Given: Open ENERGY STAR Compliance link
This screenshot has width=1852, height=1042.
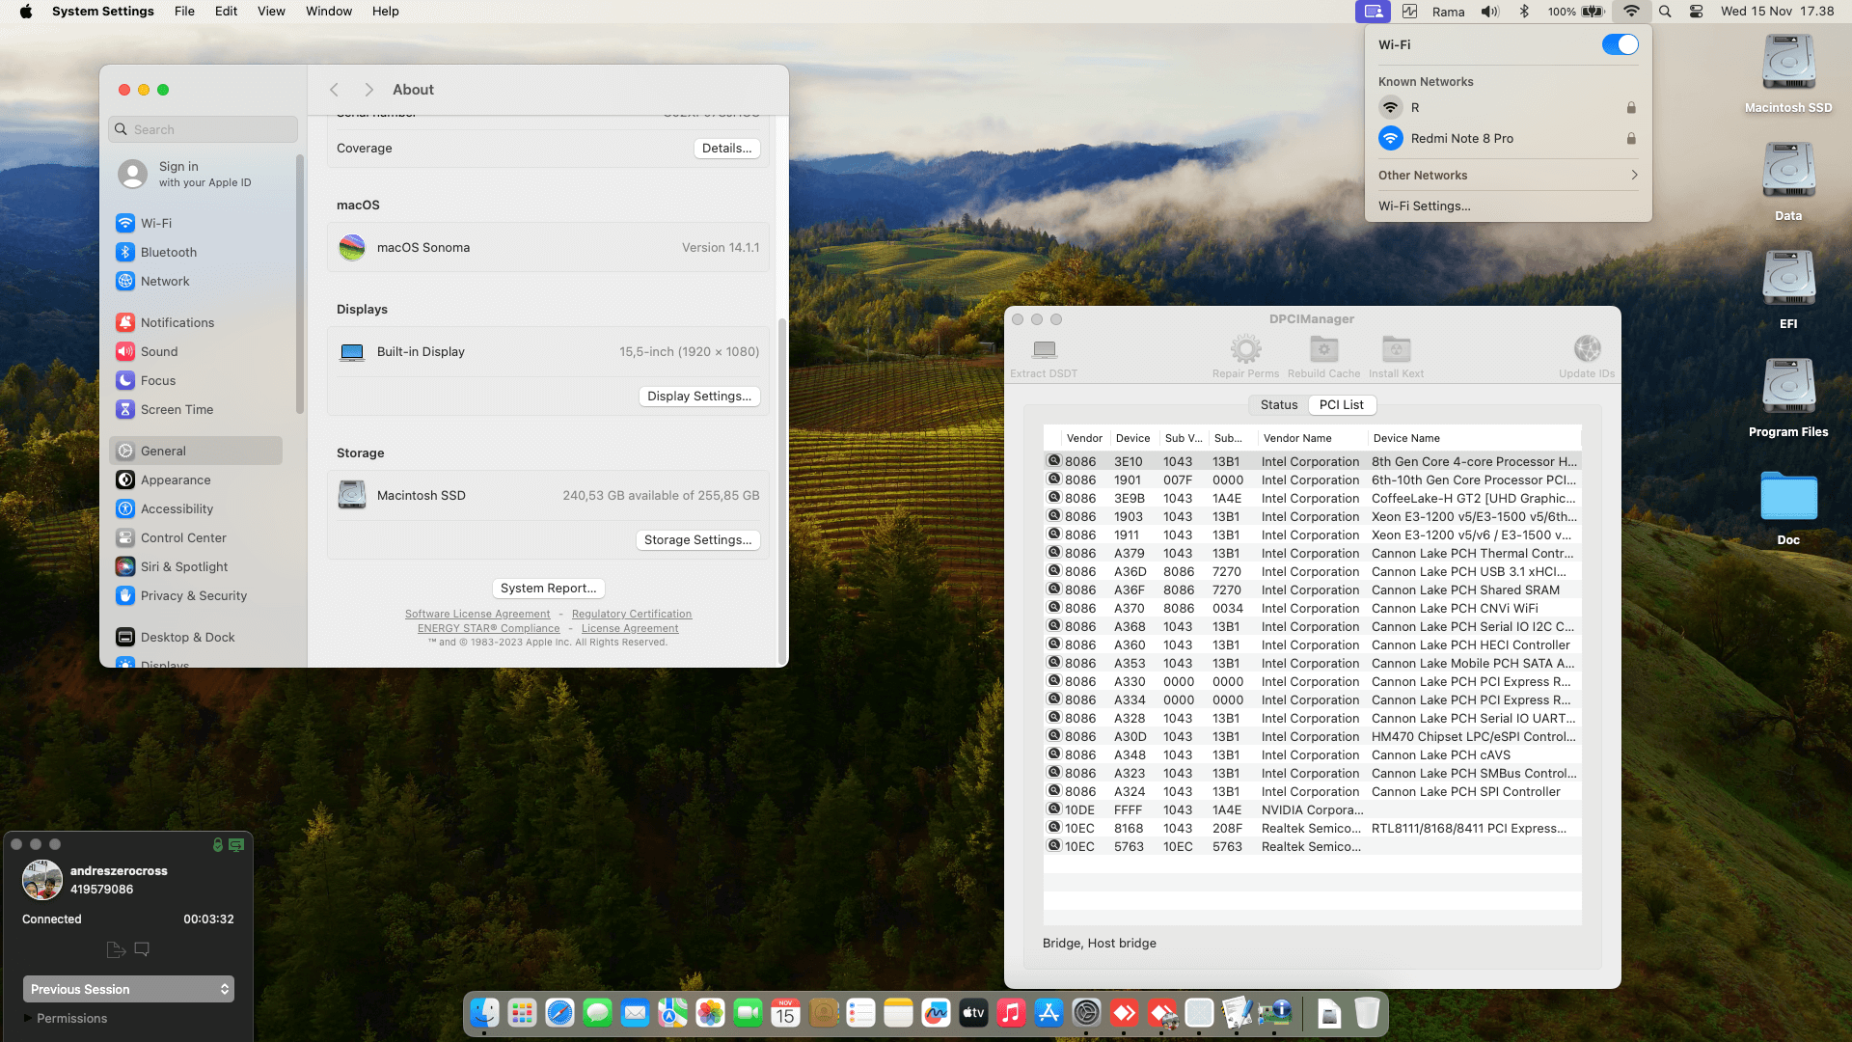Looking at the screenshot, I should tap(488, 628).
